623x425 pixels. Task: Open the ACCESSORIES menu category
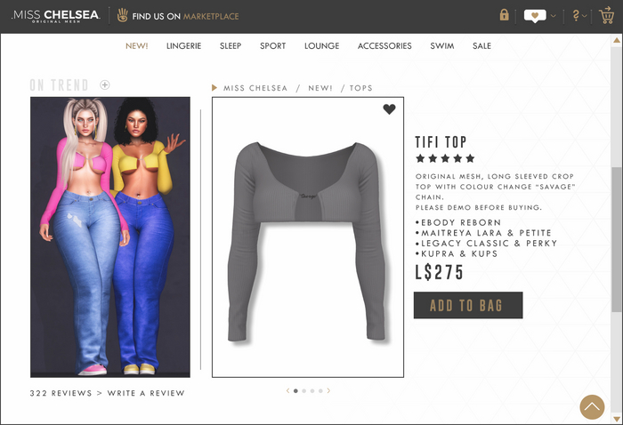pos(384,46)
